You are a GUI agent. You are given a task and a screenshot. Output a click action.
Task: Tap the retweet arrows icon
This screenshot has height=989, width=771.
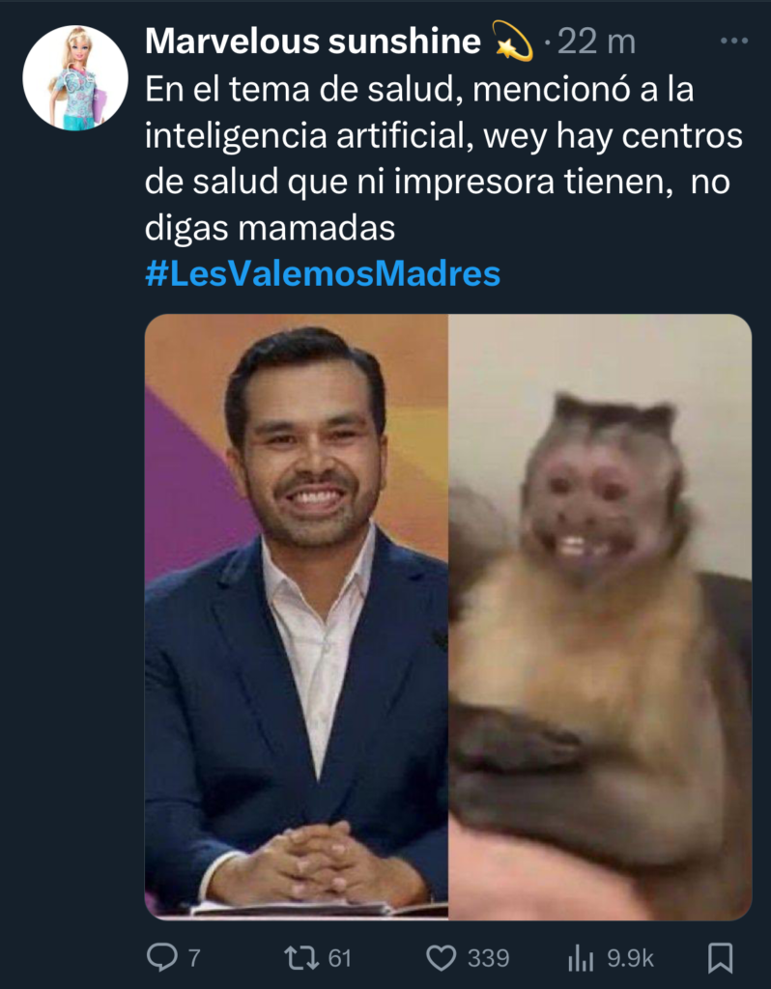point(302,957)
